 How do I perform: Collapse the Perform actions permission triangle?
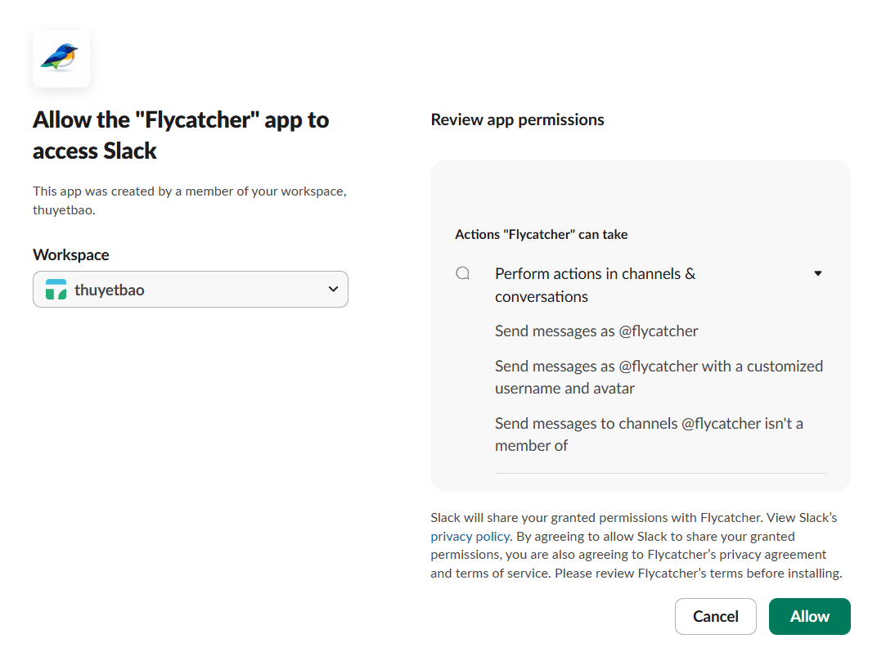pos(817,273)
